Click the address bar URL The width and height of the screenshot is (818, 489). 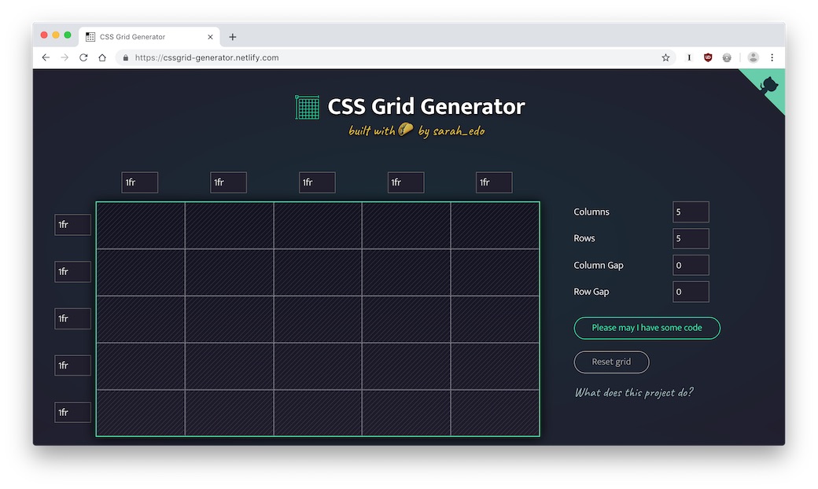[207, 58]
